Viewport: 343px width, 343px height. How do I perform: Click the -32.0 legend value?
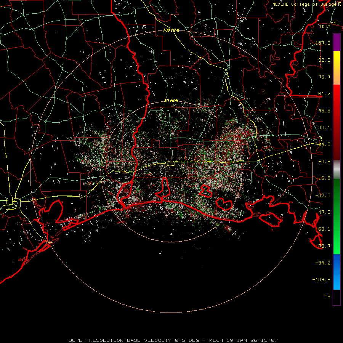[323, 195]
